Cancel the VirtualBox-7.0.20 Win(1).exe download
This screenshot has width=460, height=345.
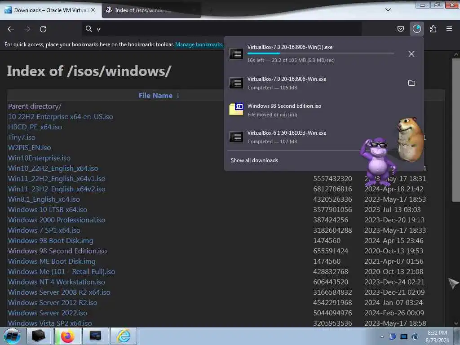tap(411, 54)
